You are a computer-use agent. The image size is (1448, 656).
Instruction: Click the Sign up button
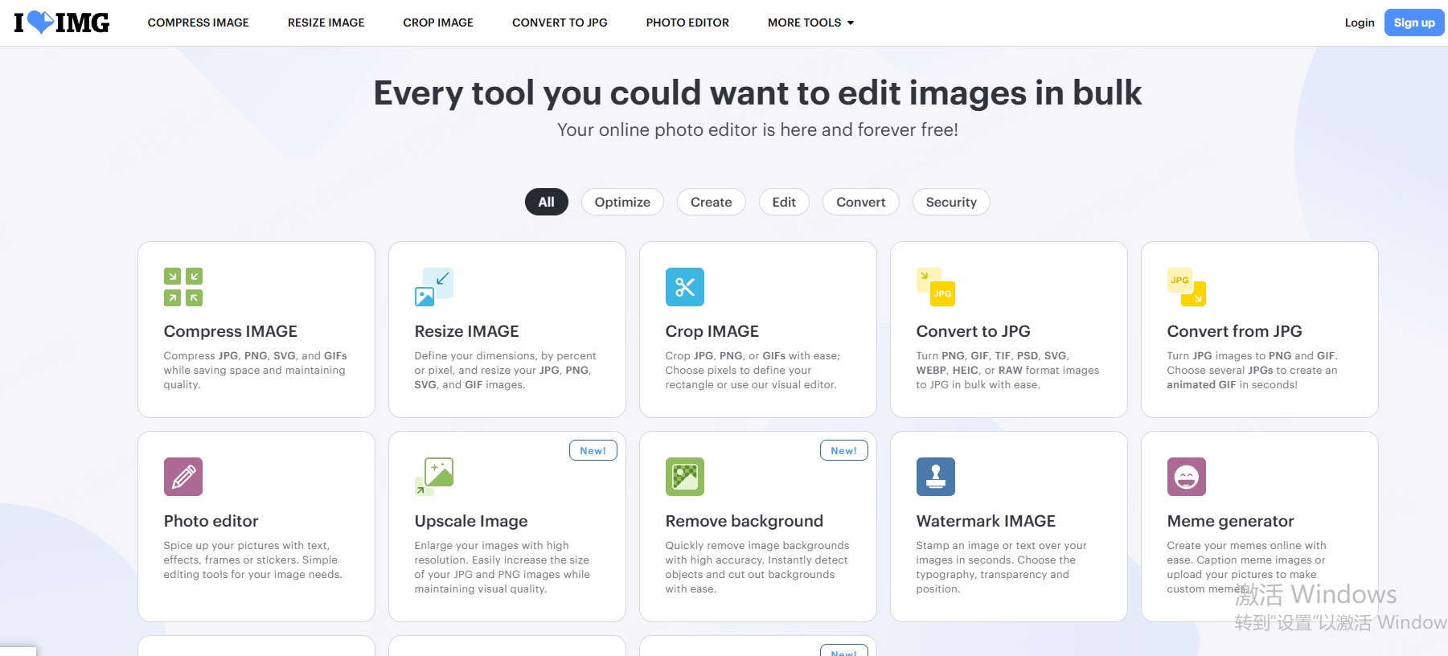[1414, 23]
